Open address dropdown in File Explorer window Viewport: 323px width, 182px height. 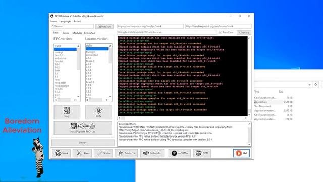pyautogui.click(x=309, y=84)
